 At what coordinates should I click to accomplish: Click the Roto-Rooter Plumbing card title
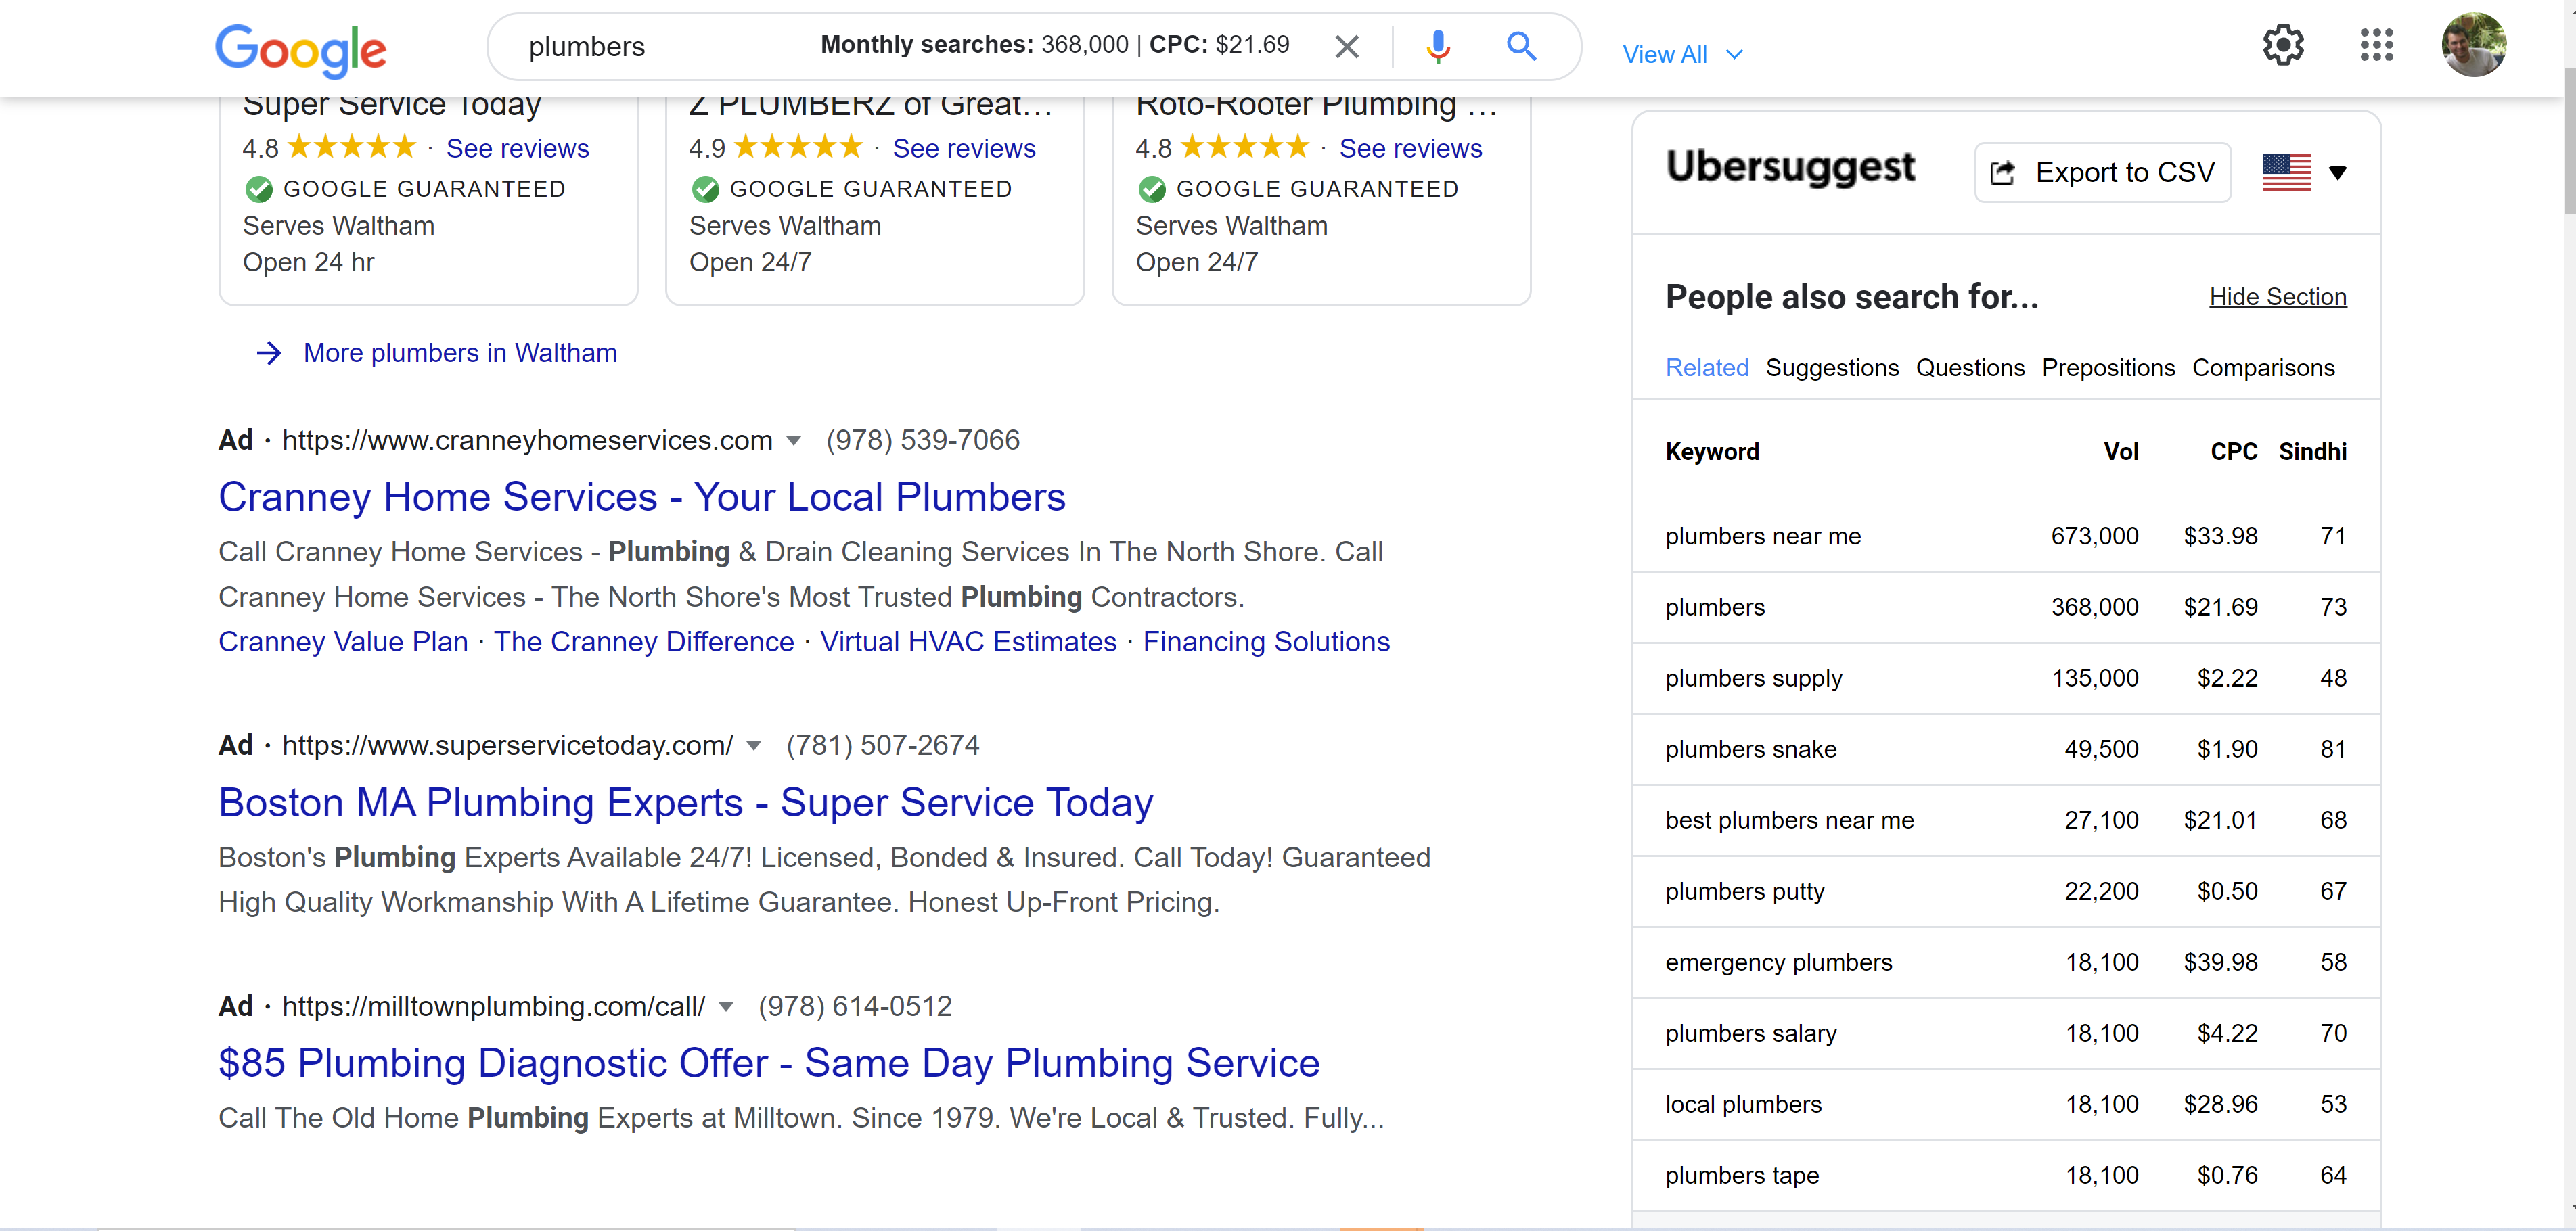pyautogui.click(x=1316, y=106)
